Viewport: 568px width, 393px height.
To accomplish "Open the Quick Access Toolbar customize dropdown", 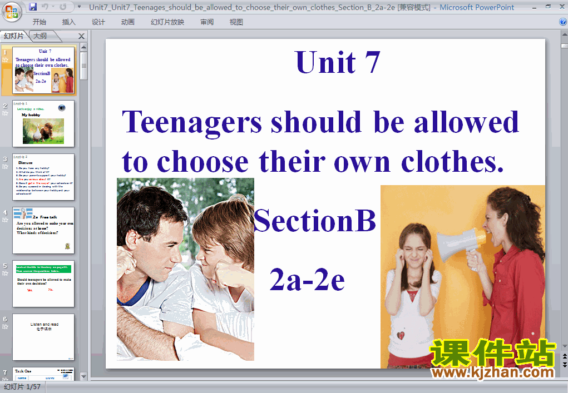I will (x=79, y=7).
